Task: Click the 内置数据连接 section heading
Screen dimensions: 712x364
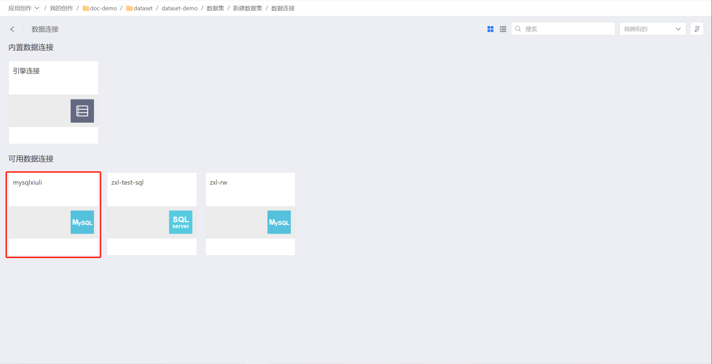Action: [31, 47]
